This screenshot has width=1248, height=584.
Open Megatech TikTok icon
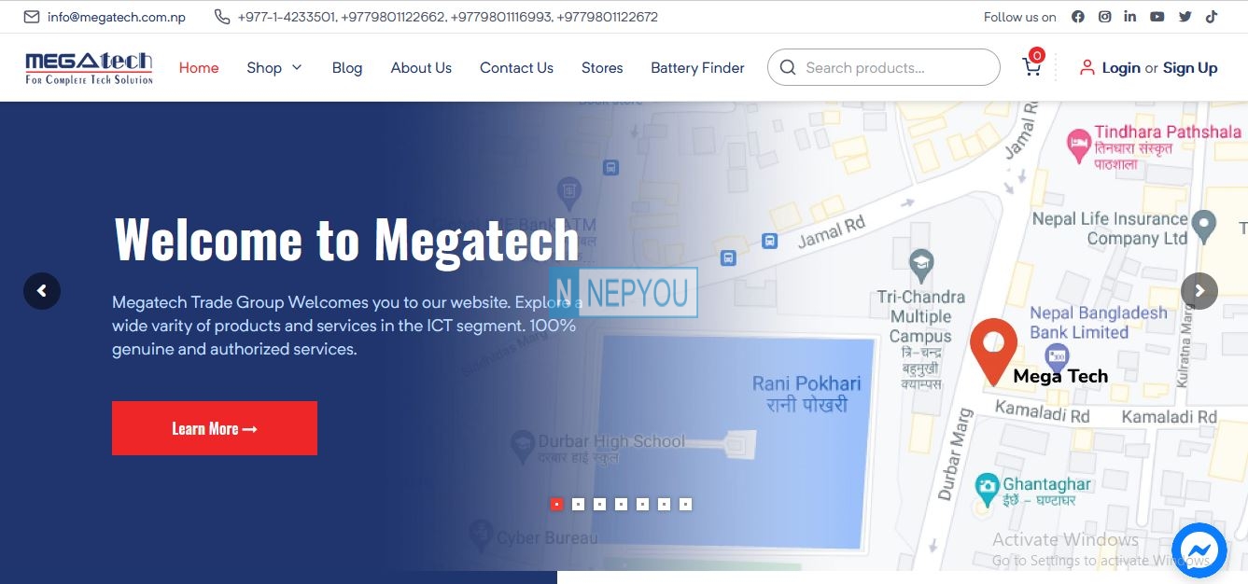pos(1211,17)
